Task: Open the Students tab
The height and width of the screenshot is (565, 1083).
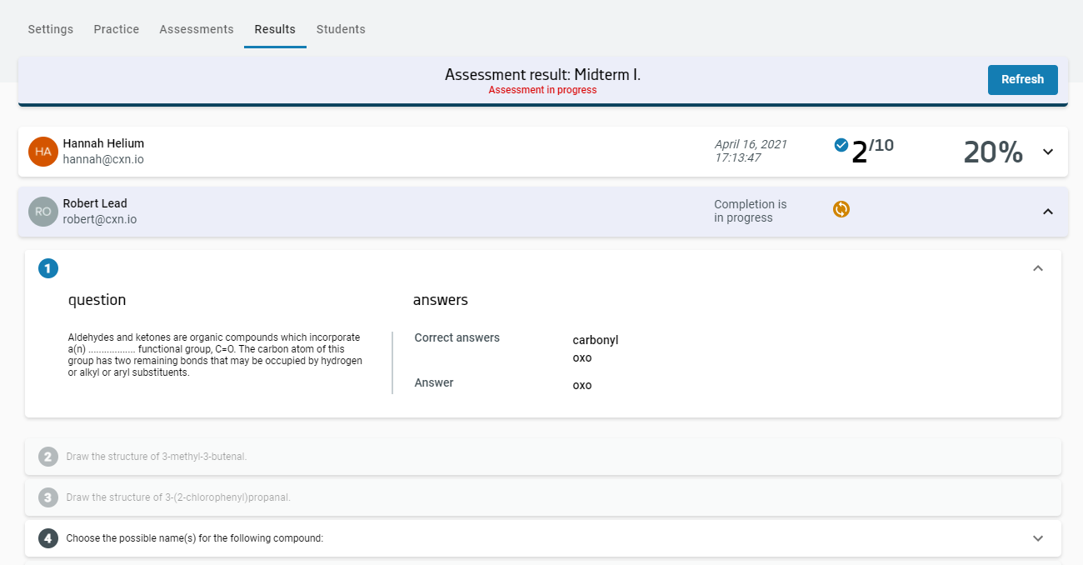Action: [x=341, y=29]
